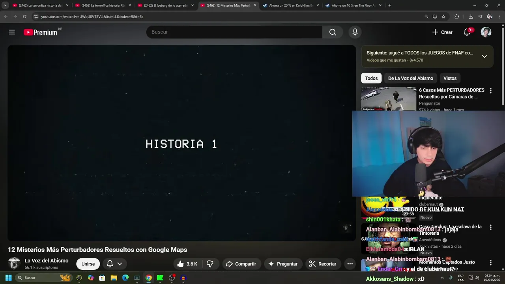Open the site information icon in the address bar
Image resolution: width=505 pixels, height=284 pixels.
coord(36,17)
